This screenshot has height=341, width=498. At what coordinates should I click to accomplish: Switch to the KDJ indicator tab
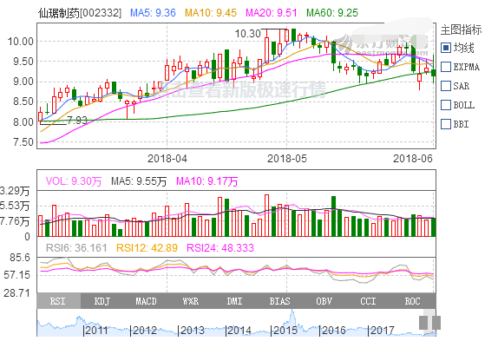tap(102, 301)
